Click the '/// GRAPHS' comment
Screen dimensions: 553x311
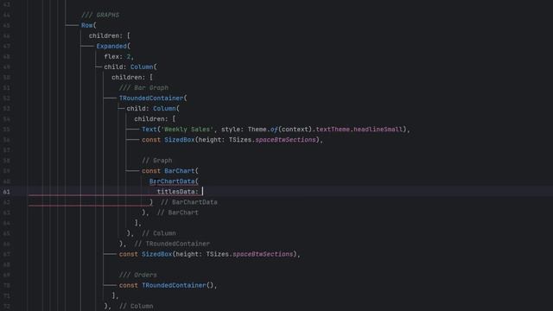coord(100,15)
